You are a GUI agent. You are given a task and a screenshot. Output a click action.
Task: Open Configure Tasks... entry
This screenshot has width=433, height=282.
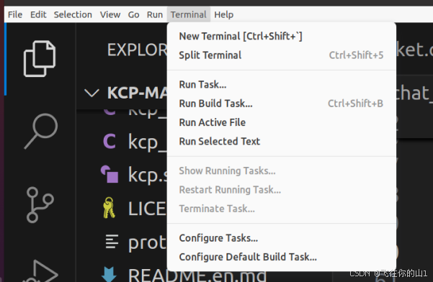point(282,238)
